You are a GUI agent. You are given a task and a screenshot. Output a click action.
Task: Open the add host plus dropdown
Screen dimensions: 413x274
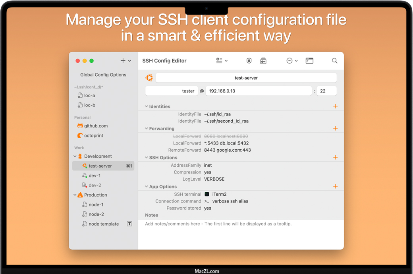pyautogui.click(x=125, y=61)
